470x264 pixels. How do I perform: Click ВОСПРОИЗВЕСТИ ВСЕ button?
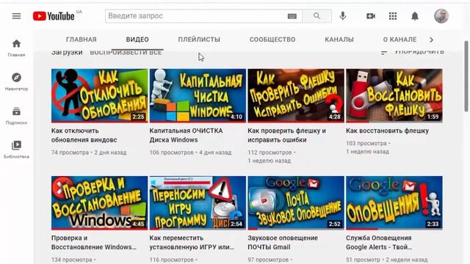point(126,52)
